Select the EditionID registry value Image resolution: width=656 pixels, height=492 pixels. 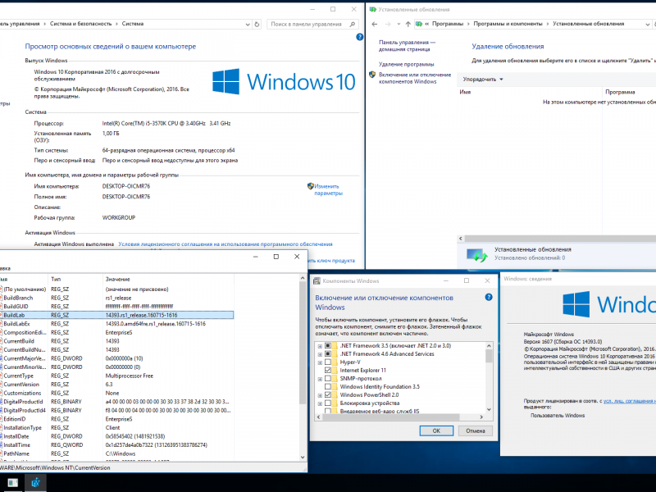point(116,419)
